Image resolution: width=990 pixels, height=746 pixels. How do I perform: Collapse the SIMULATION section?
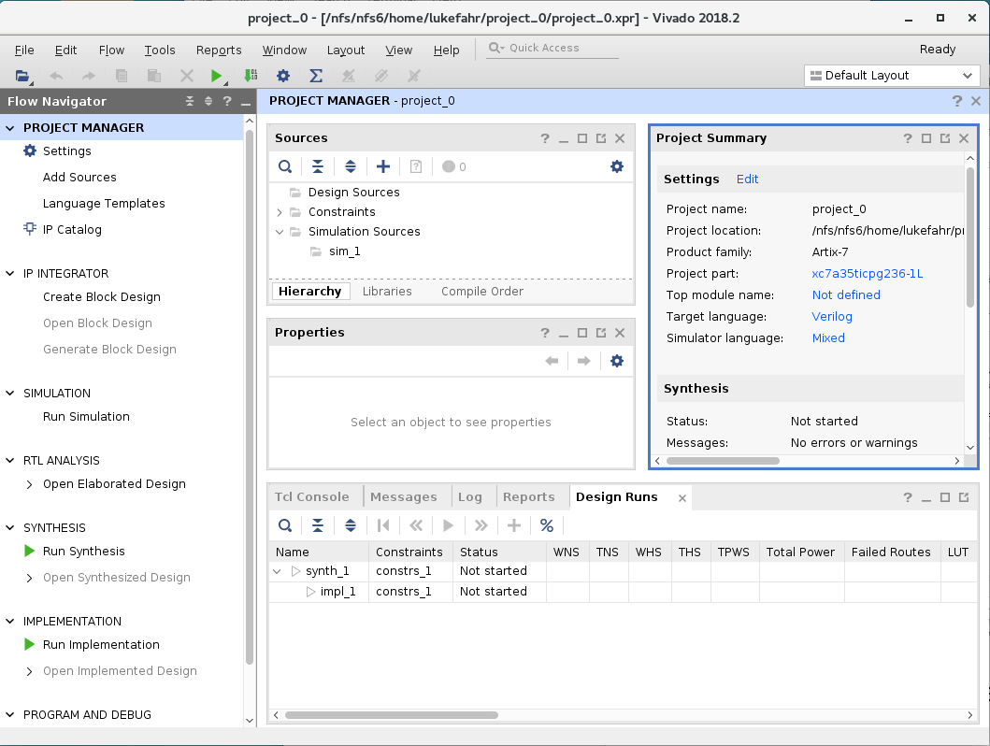pos(10,393)
